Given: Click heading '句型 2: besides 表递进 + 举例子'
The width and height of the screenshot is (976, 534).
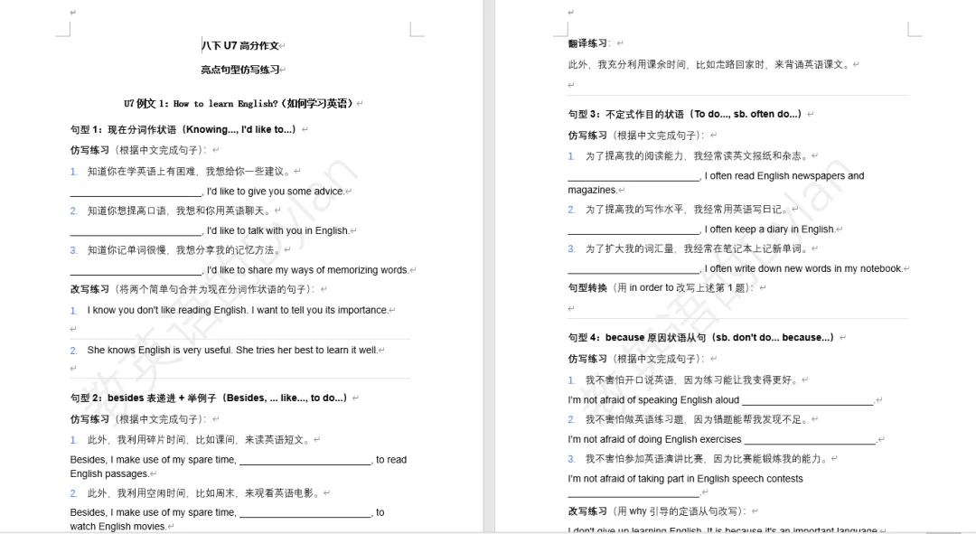Looking at the screenshot, I should click(x=143, y=398).
